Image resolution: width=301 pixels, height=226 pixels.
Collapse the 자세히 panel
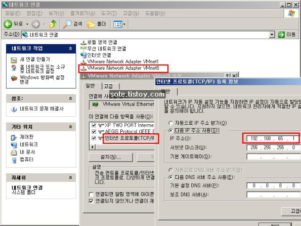click(71, 178)
